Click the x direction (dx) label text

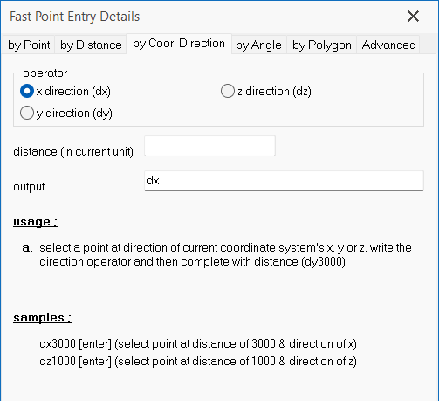tap(73, 92)
